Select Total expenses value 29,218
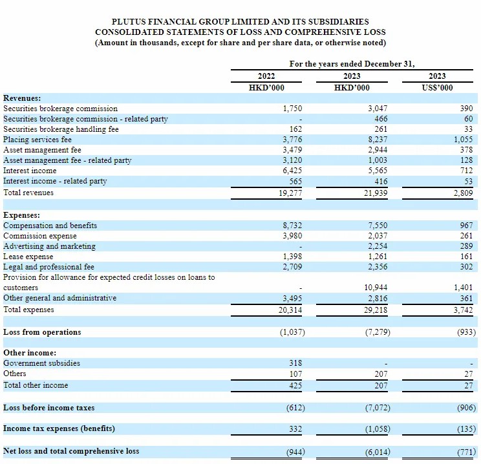This screenshot has width=481, height=464. click(x=376, y=310)
